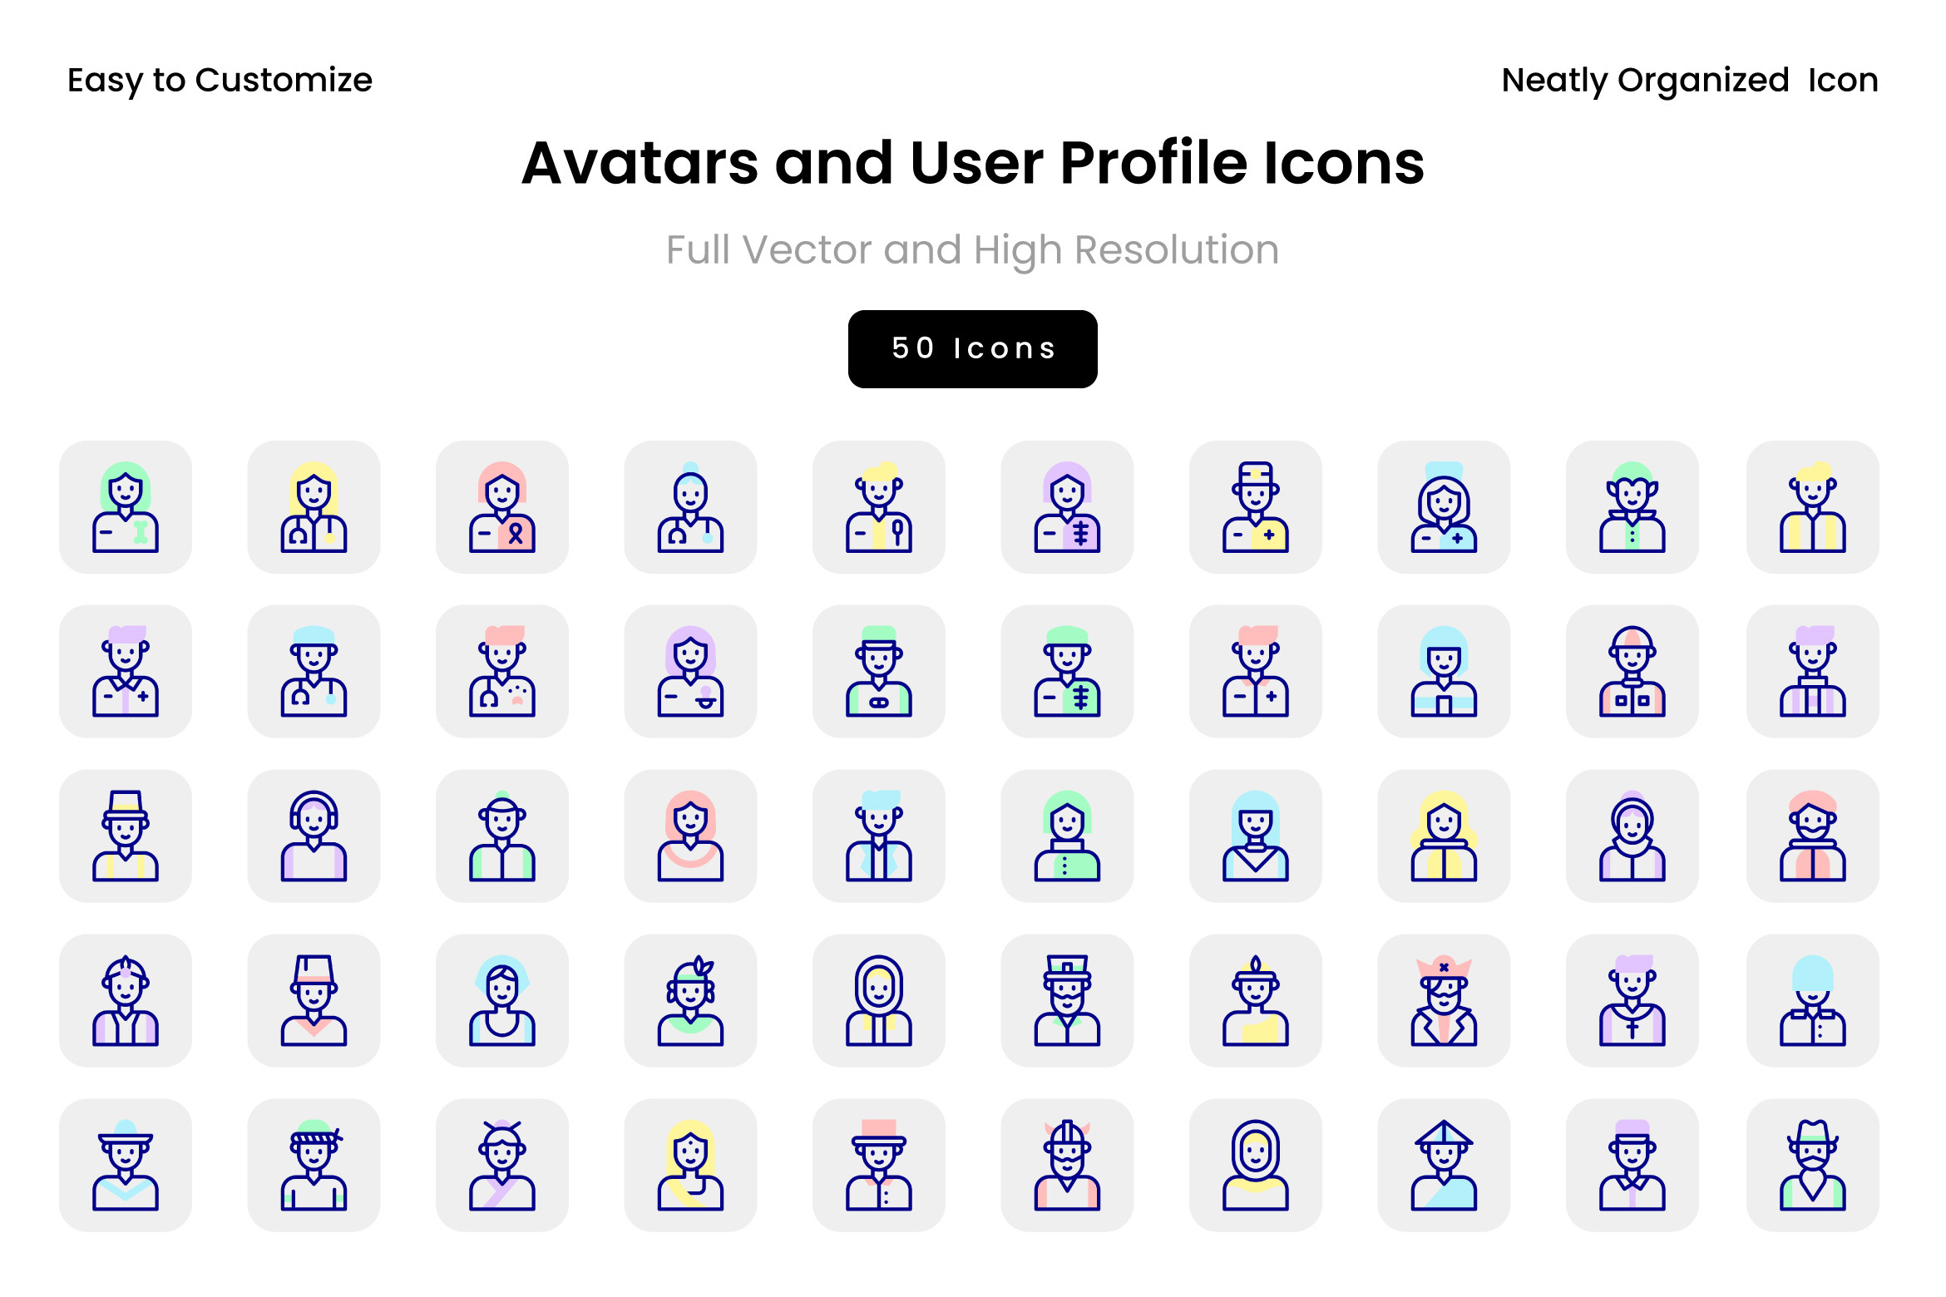Pick the avatar with feather headband
This screenshot has height=1297, width=1946.
coord(690,1000)
